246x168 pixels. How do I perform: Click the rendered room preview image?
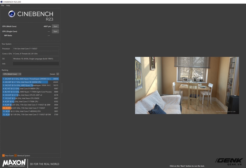coord(187,85)
